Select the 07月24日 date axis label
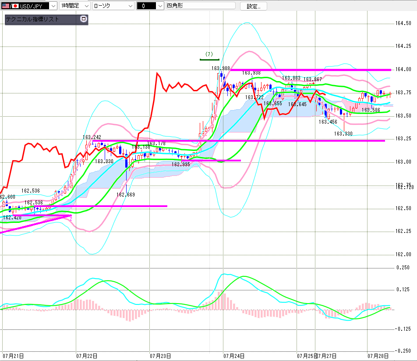The image size is (417, 361). pyautogui.click(x=234, y=356)
